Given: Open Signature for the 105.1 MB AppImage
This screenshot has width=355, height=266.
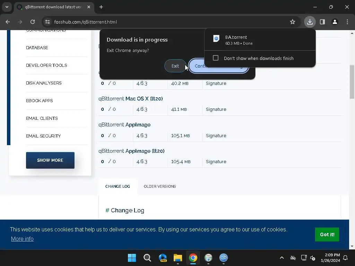Looking at the screenshot, I should point(216,135).
